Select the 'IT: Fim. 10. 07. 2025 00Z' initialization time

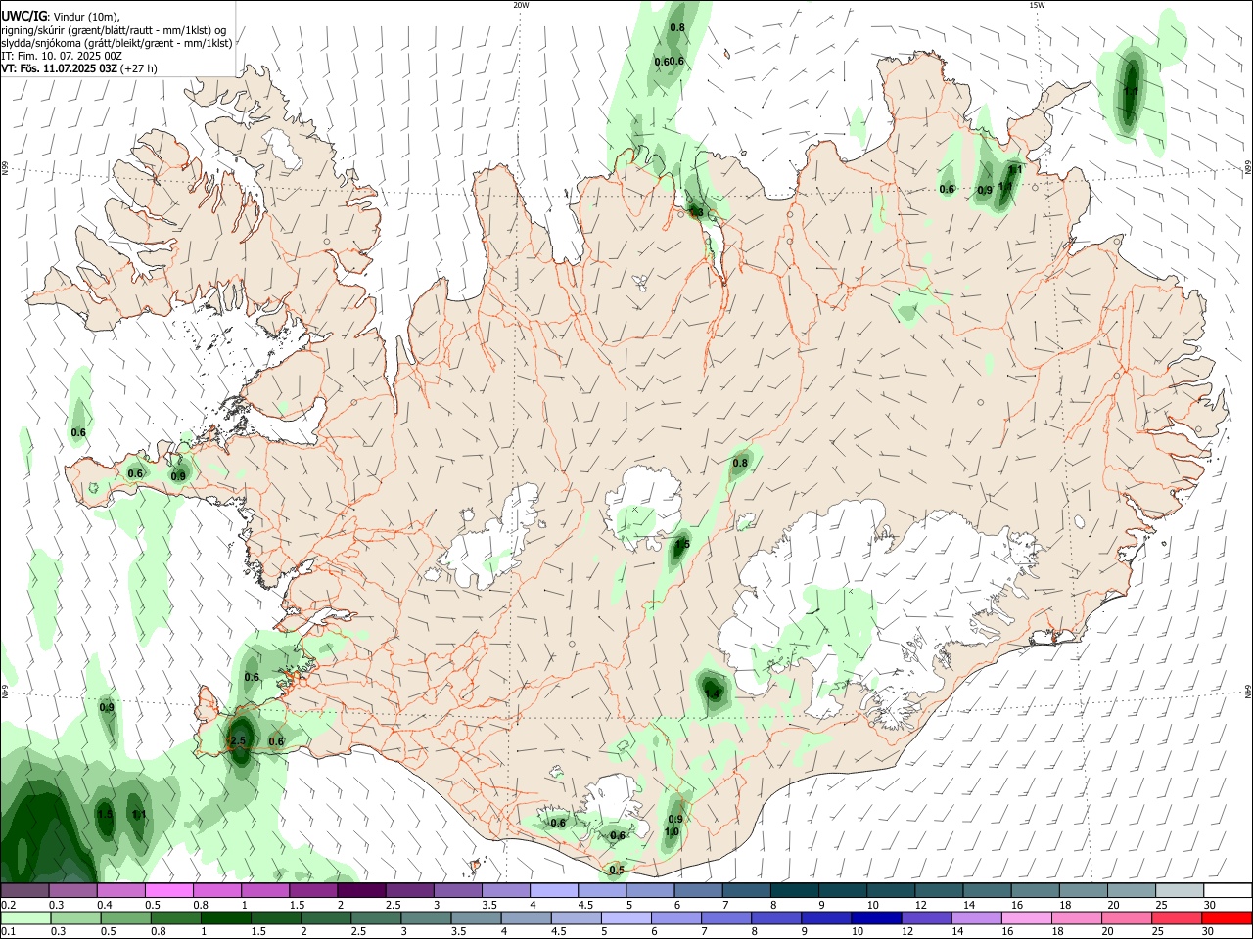point(62,56)
